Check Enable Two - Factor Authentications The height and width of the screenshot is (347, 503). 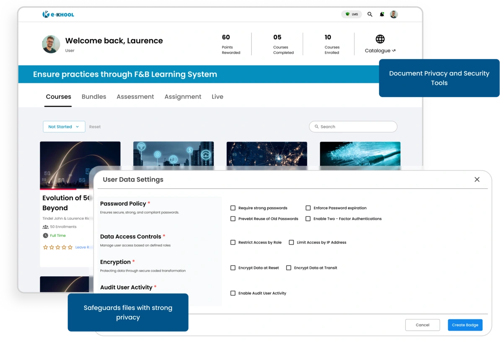(x=308, y=218)
